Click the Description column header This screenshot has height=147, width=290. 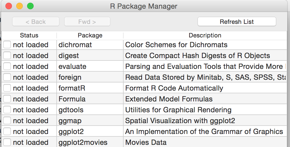(x=205, y=35)
